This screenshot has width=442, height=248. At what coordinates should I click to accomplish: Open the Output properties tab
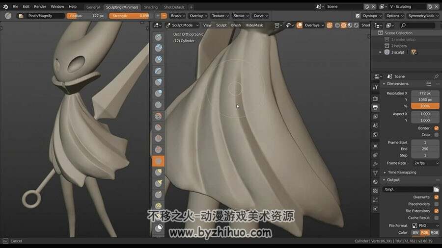[375, 107]
